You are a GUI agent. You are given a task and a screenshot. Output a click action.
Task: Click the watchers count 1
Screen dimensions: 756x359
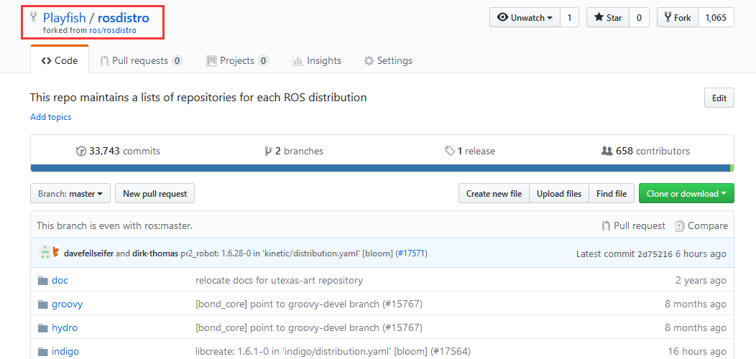pyautogui.click(x=569, y=18)
